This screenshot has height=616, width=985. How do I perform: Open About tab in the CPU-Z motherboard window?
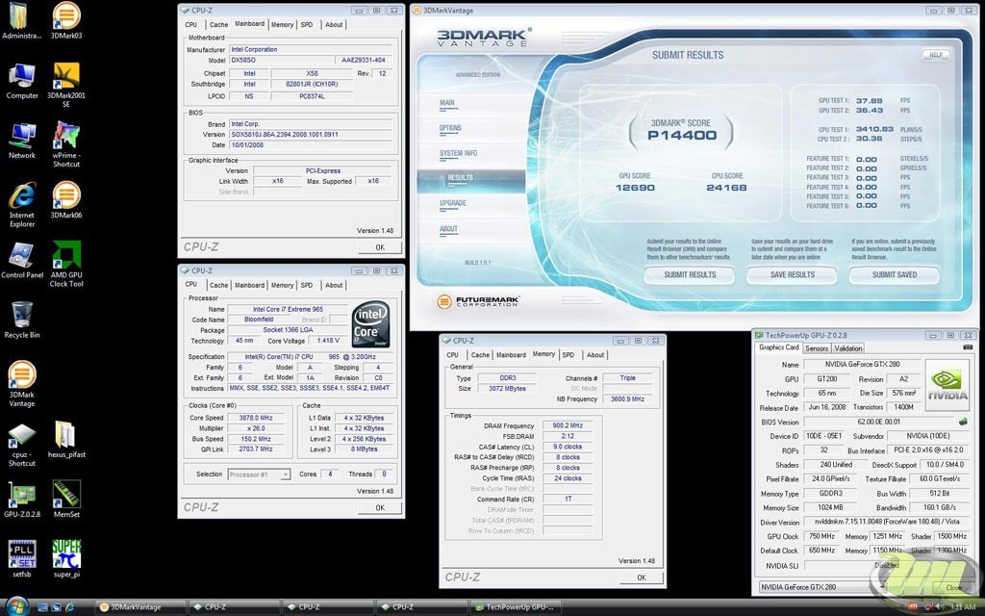click(x=334, y=25)
